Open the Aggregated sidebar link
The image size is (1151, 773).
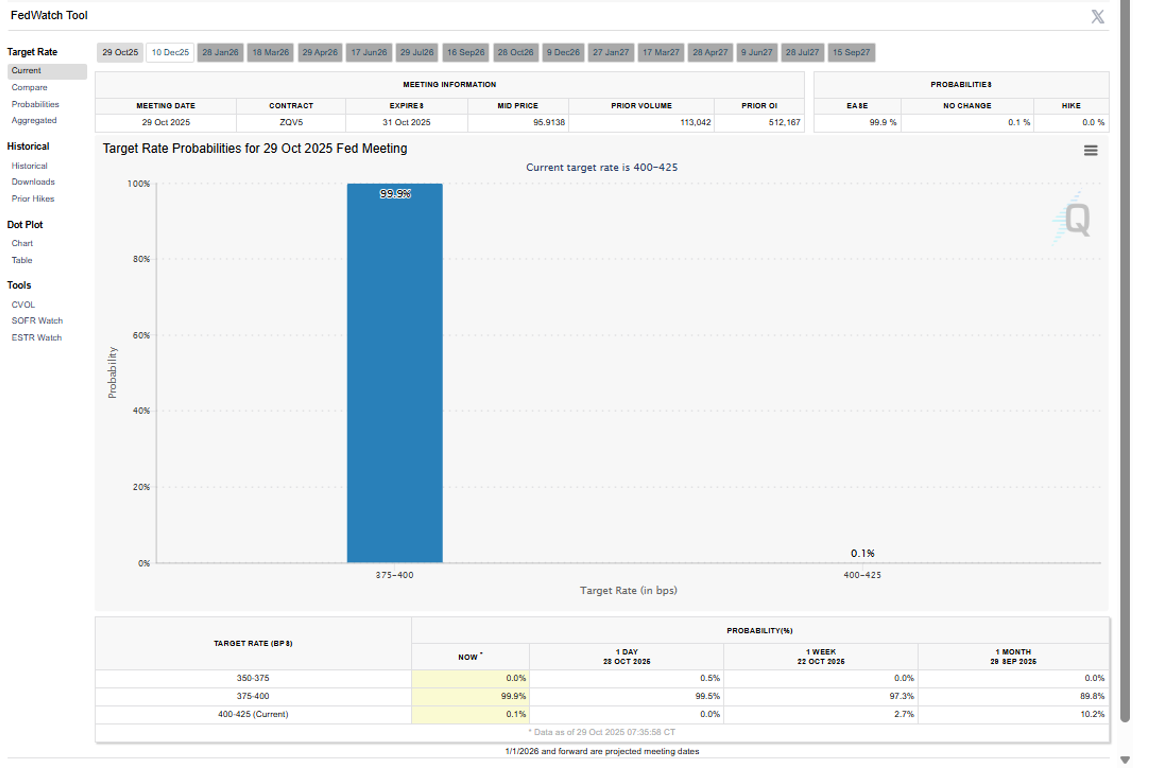34,120
